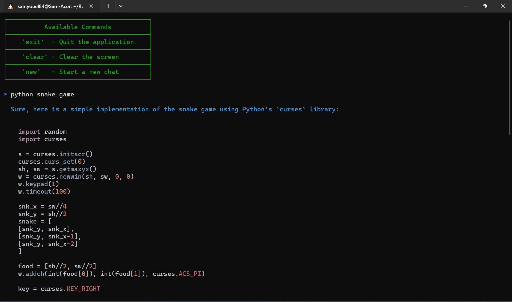The width and height of the screenshot is (512, 302).
Task: Click the `exit` quit application row
Action: (78, 42)
